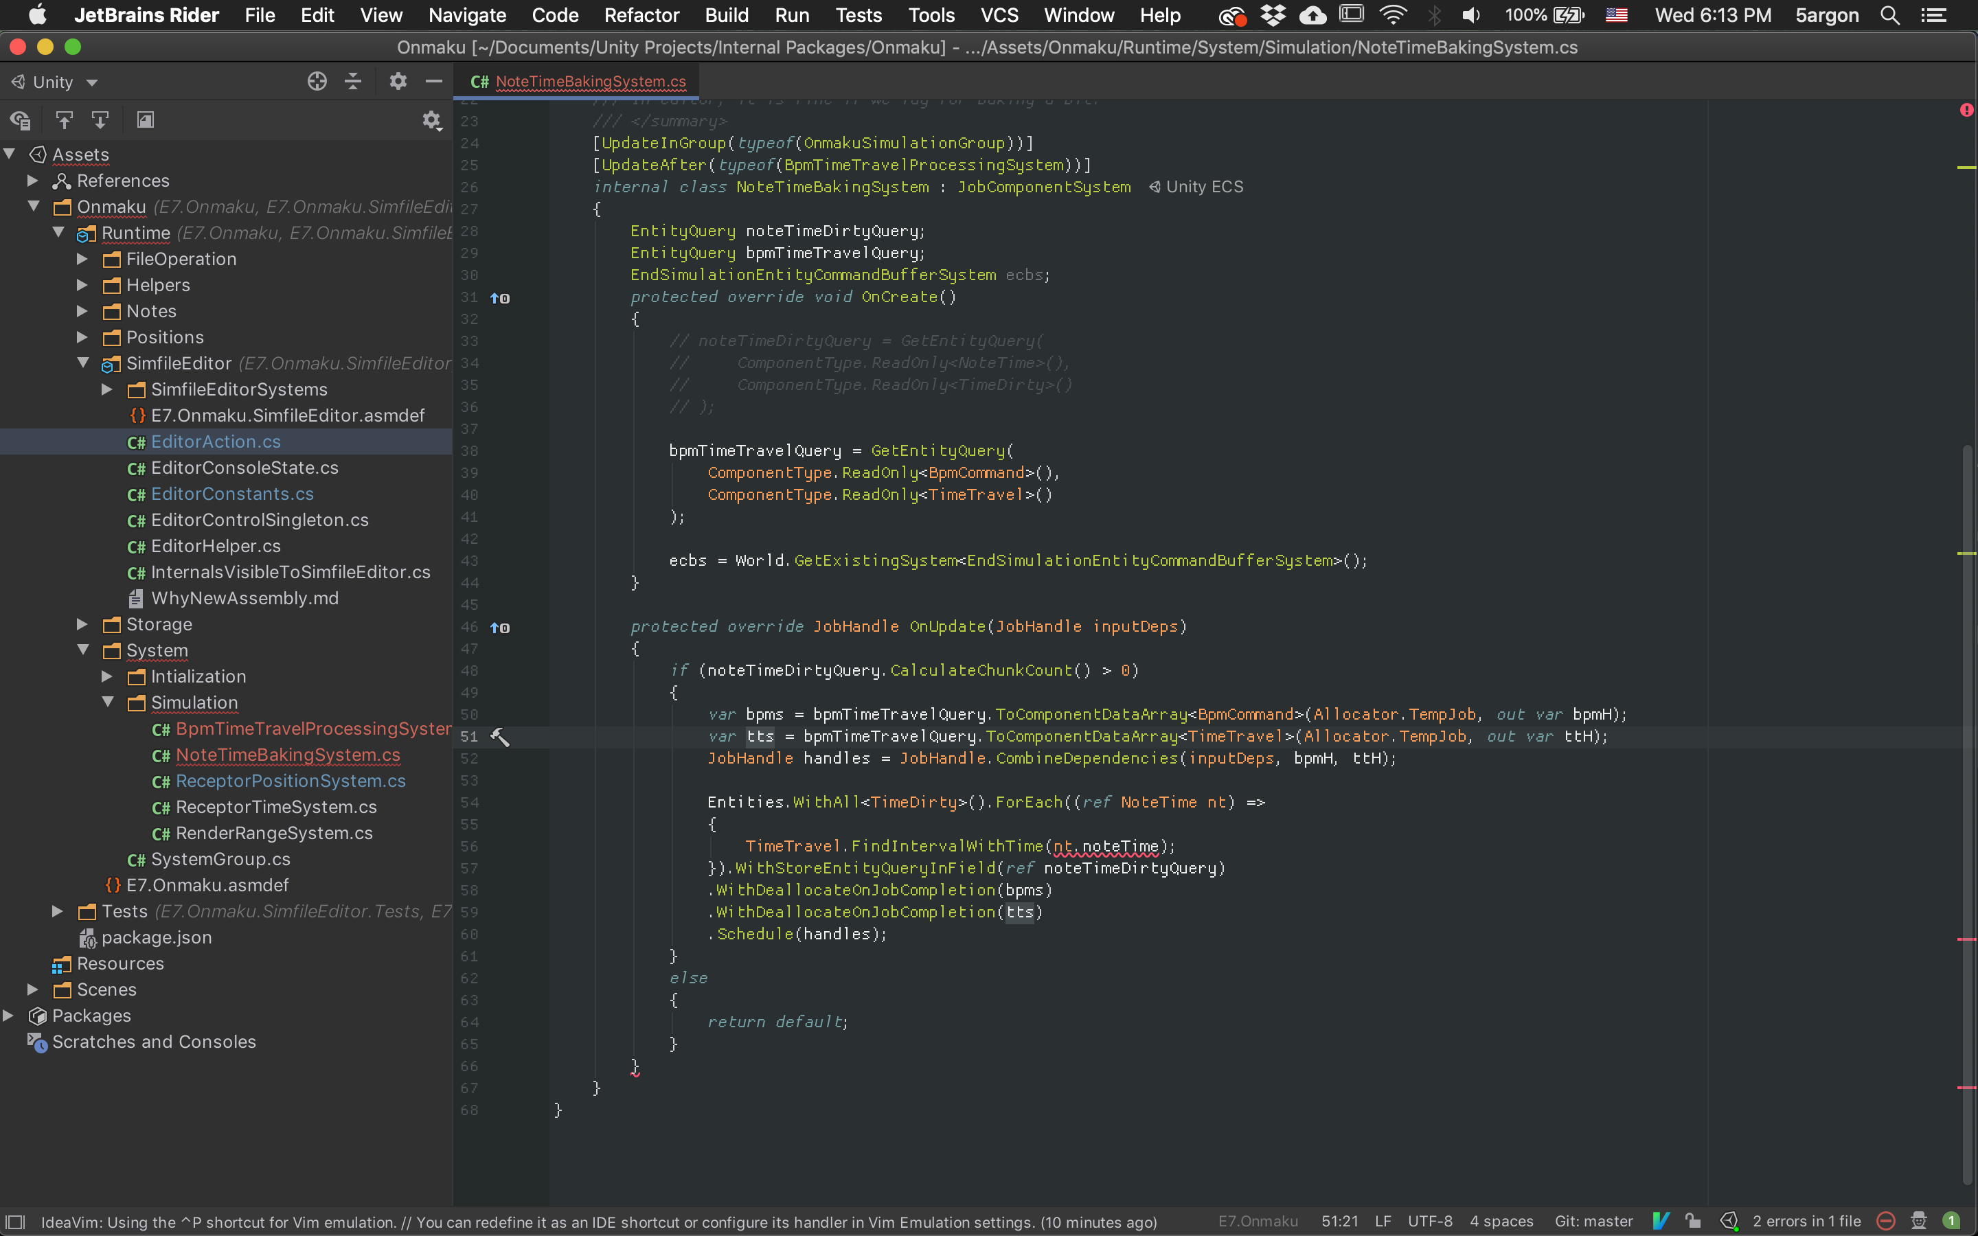Click the IdeaVim plugin icon in status bar
Image resolution: width=1978 pixels, height=1236 pixels.
pyautogui.click(x=1661, y=1220)
